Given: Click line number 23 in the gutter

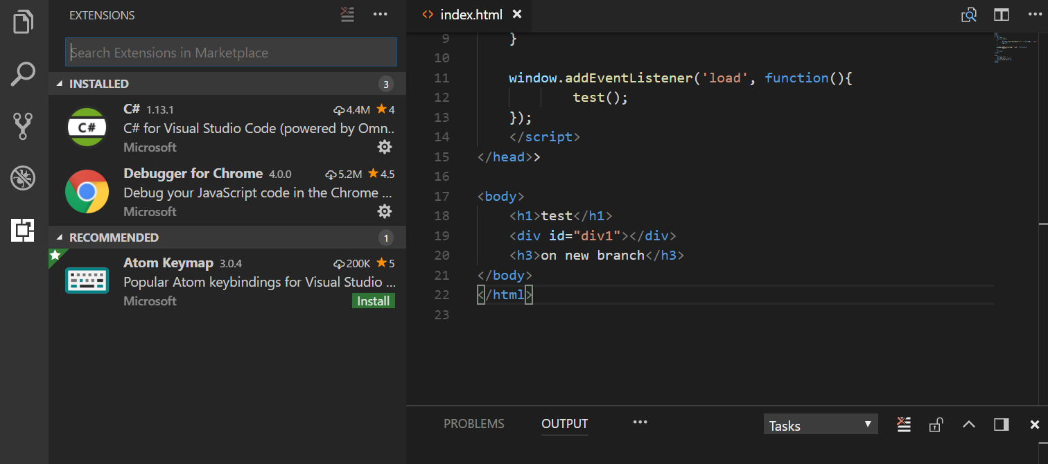Looking at the screenshot, I should [442, 315].
